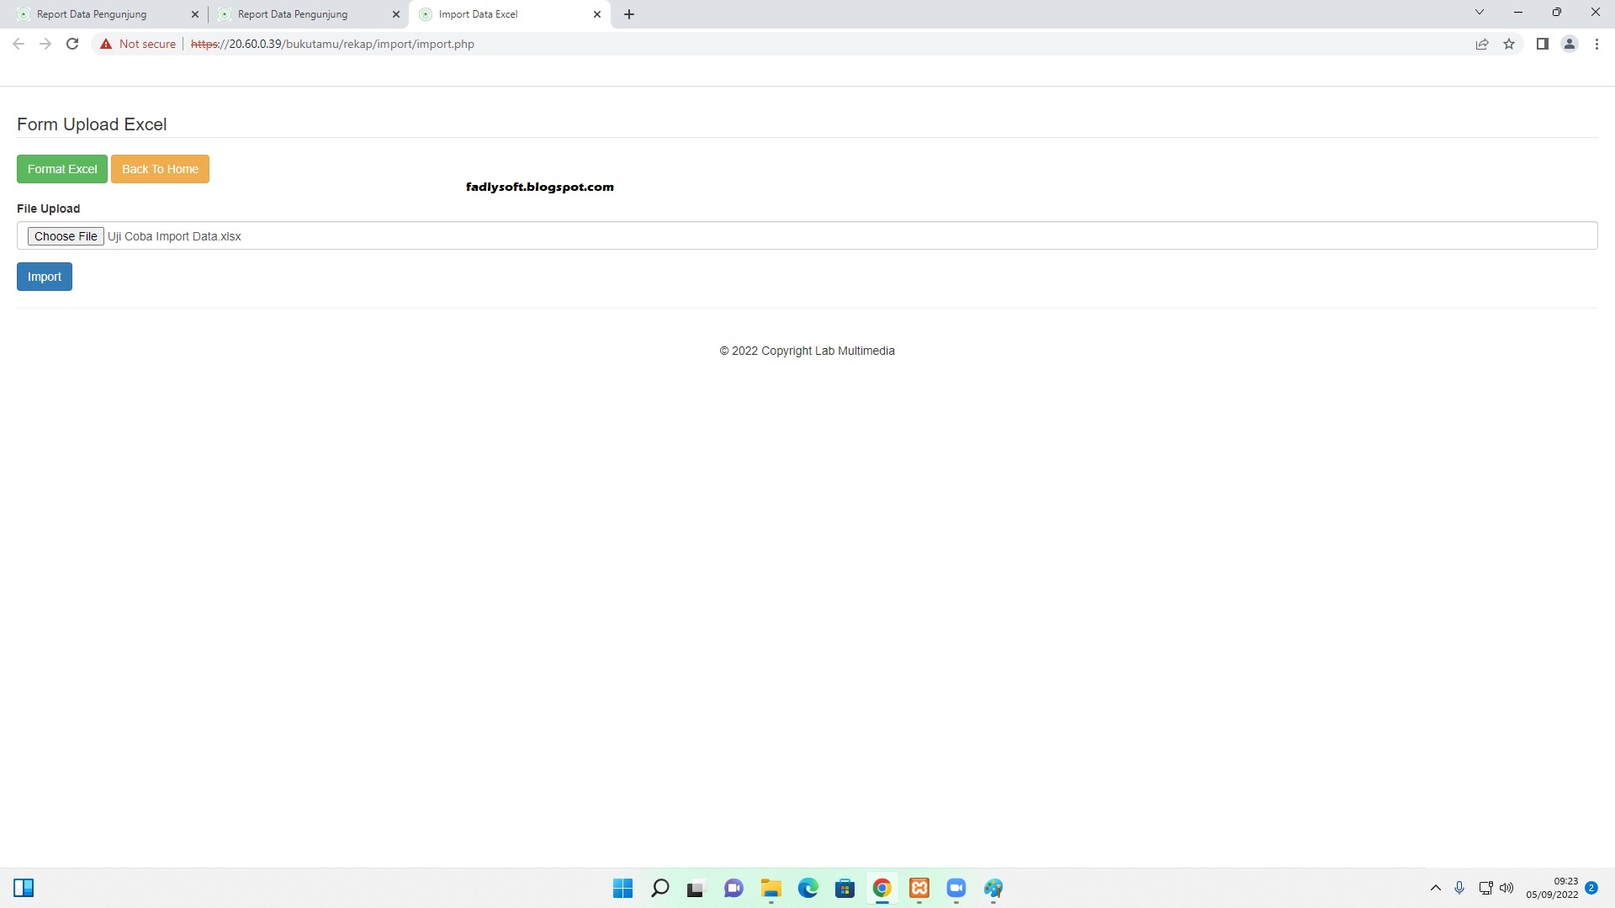The height and width of the screenshot is (908, 1615).
Task: Open the browser side panel
Action: [1543, 44]
